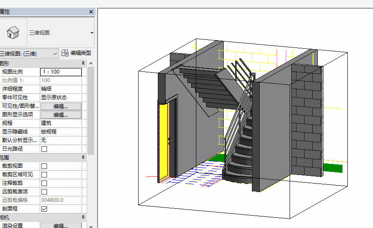The width and height of the screenshot is (373, 228).
Task: Enable the 注释裁剪 checkbox
Action: point(44,183)
